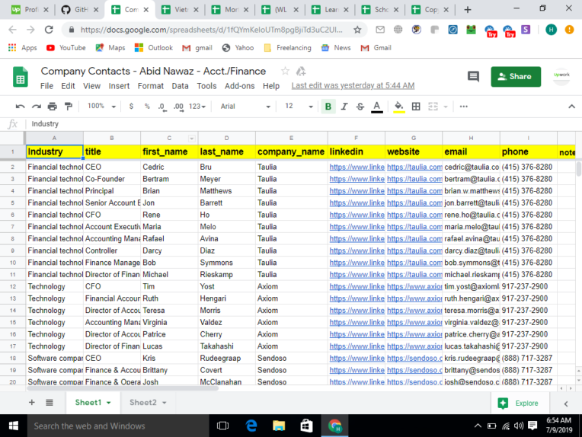Open the column C filter dropdown
This screenshot has height=437, width=582.
coord(191,139)
